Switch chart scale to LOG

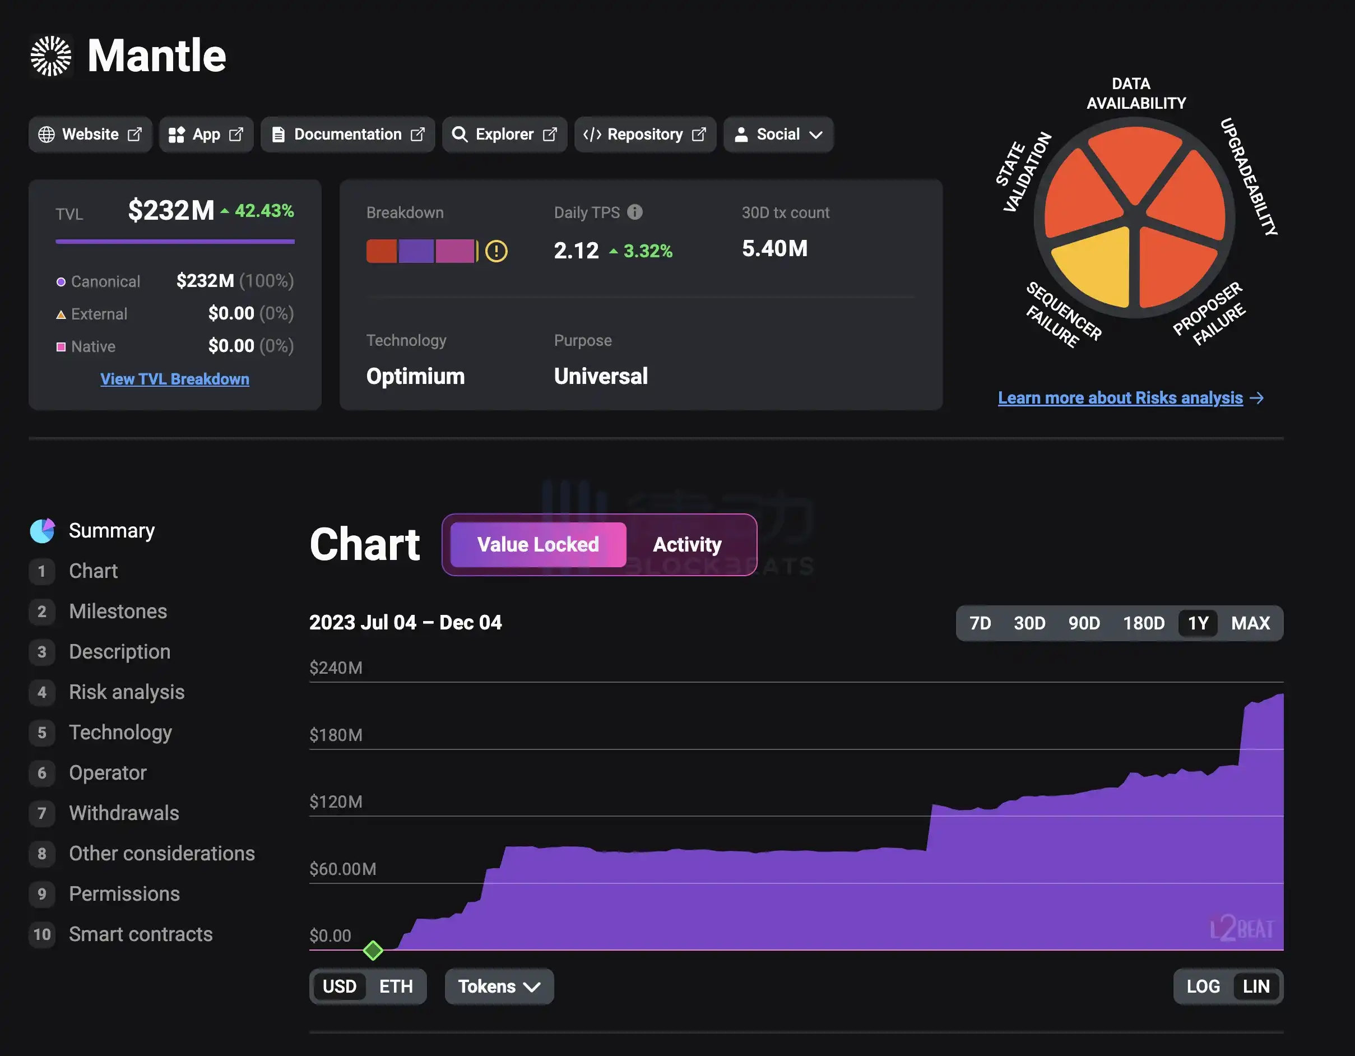[1203, 986]
